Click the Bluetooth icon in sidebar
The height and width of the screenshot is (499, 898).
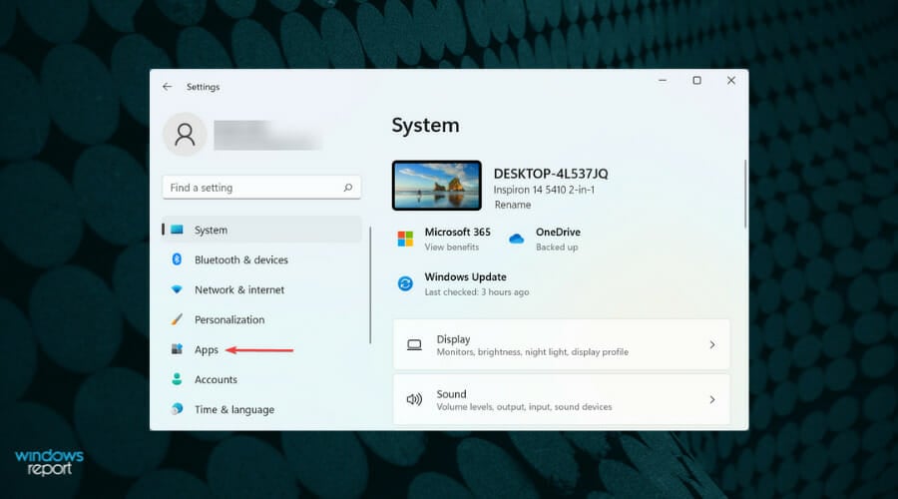pos(177,259)
